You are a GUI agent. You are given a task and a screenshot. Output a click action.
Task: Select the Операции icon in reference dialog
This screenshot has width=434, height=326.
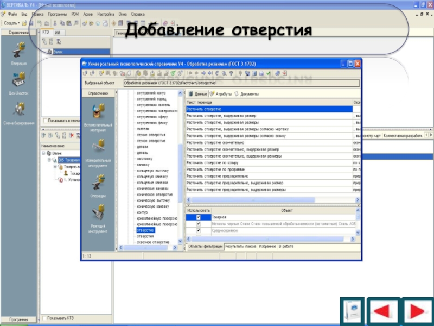[98, 182]
